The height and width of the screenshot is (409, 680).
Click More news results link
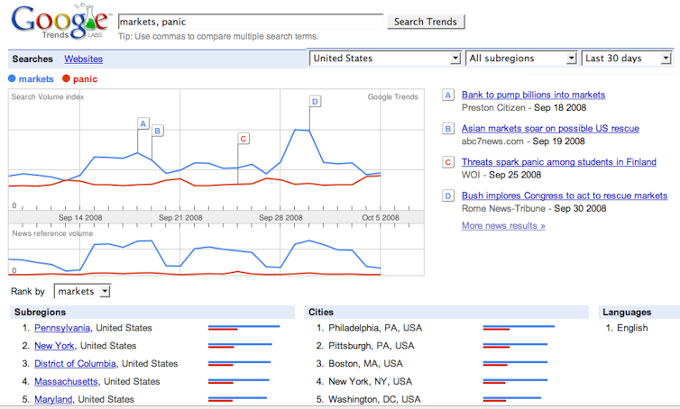(503, 226)
